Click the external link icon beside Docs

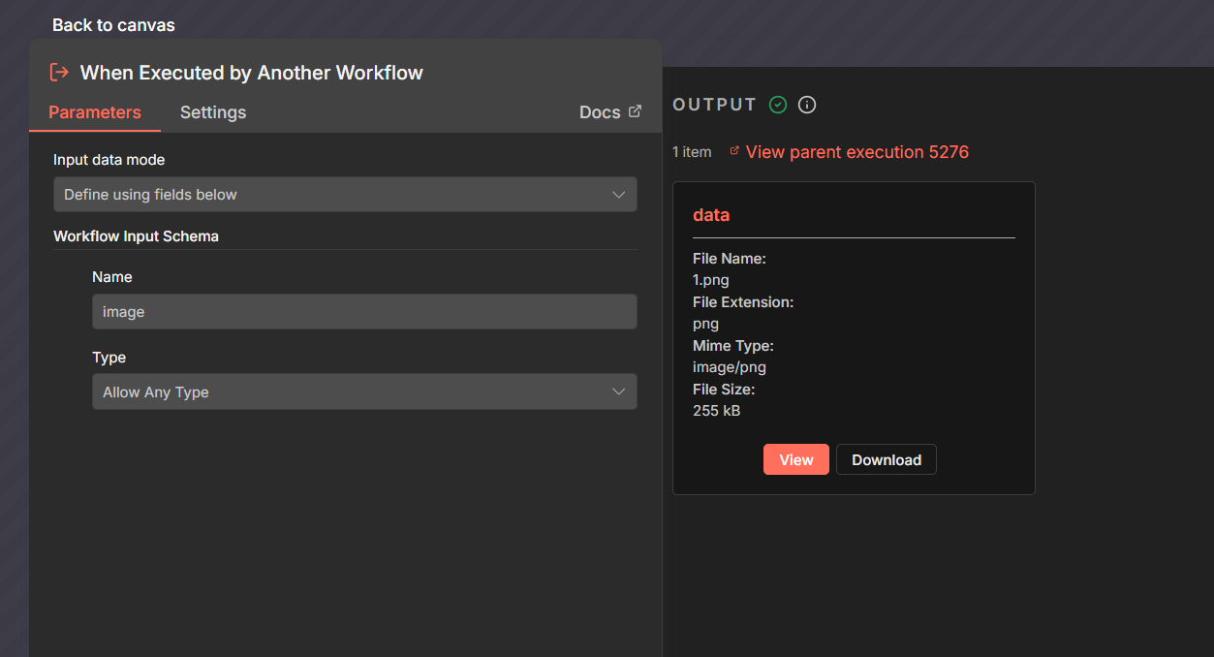pos(635,111)
